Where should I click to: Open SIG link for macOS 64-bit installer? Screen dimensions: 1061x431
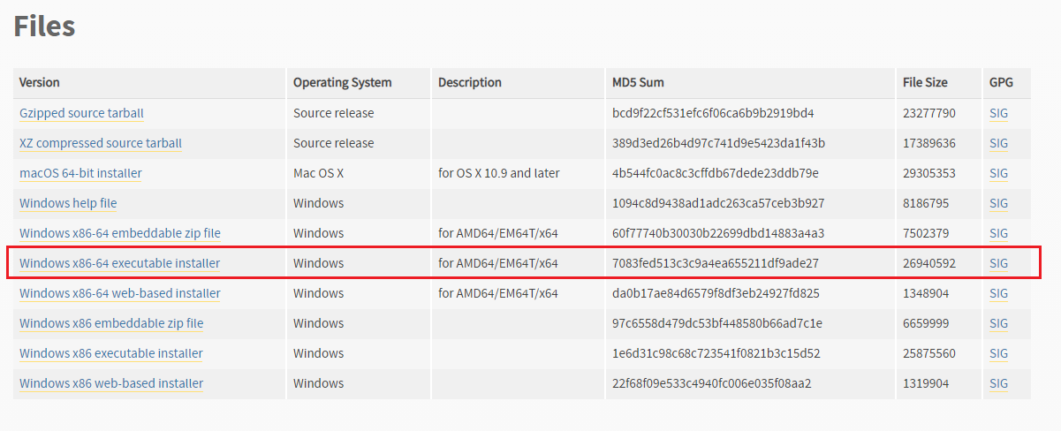[998, 173]
